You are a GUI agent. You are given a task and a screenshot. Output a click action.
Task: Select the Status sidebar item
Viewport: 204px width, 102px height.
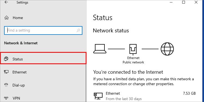(x=43, y=58)
